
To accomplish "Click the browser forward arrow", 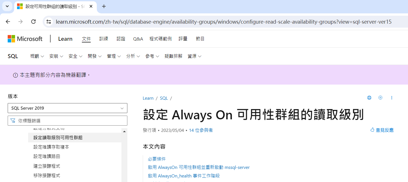I will click(x=20, y=22).
